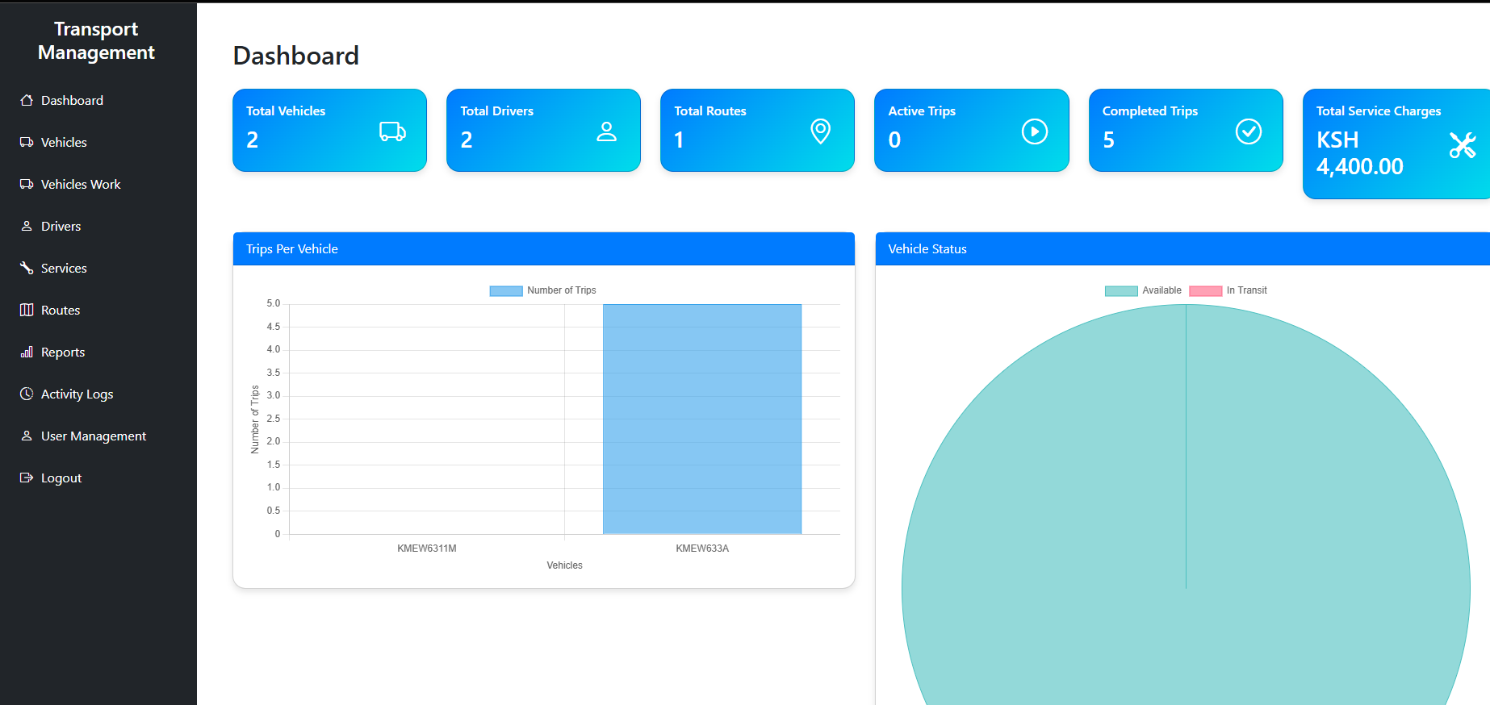Click the Vehicles Work truck icon
The width and height of the screenshot is (1490, 705).
click(27, 184)
